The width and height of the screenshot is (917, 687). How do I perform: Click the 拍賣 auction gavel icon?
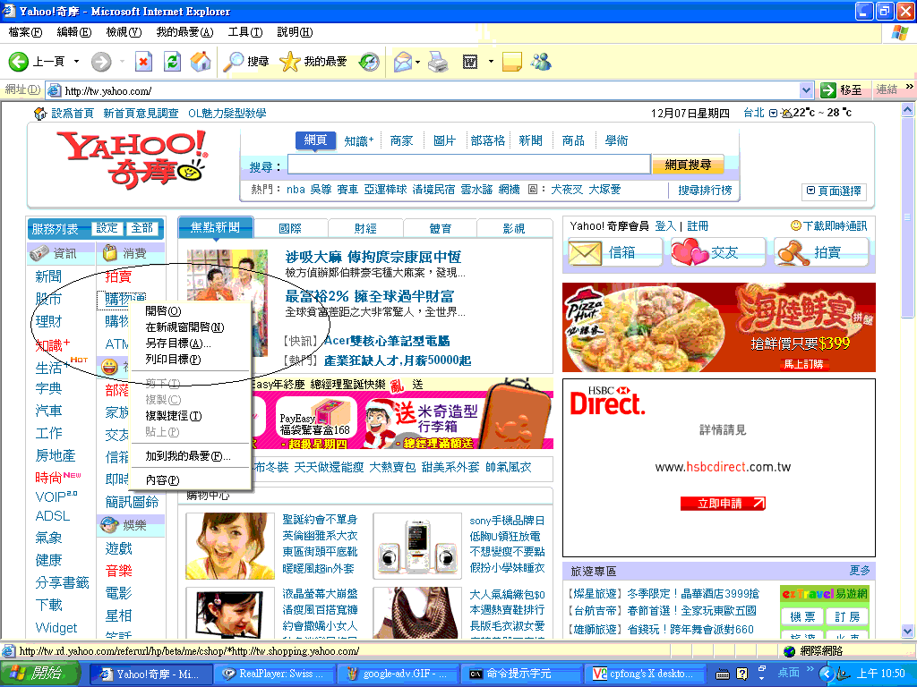pos(792,253)
